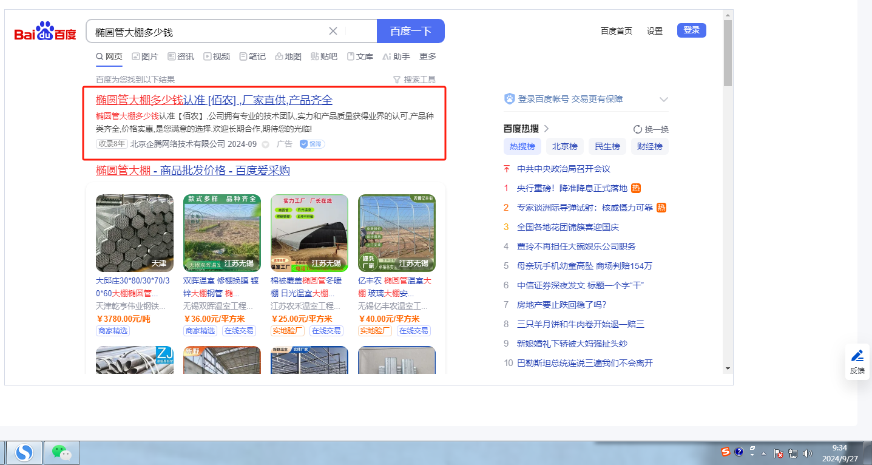The height and width of the screenshot is (465, 872).
Task: Expand the 登录百度帐号 panel chevron
Action: 664,100
